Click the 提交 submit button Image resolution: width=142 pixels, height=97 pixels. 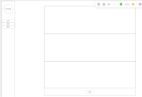(90, 92)
